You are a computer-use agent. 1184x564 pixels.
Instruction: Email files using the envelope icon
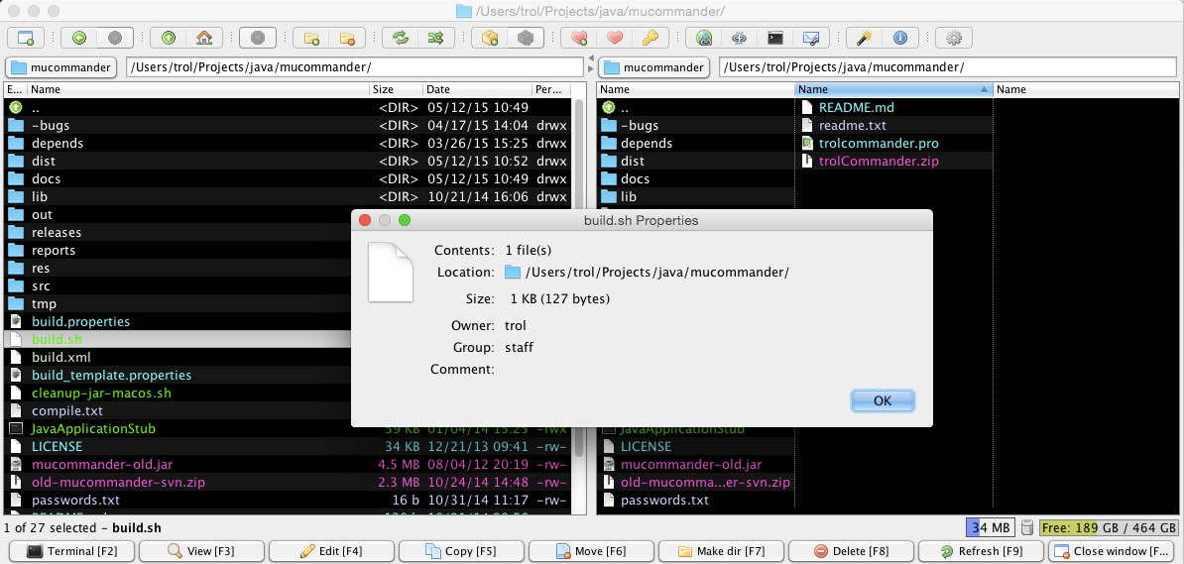pyautogui.click(x=811, y=37)
